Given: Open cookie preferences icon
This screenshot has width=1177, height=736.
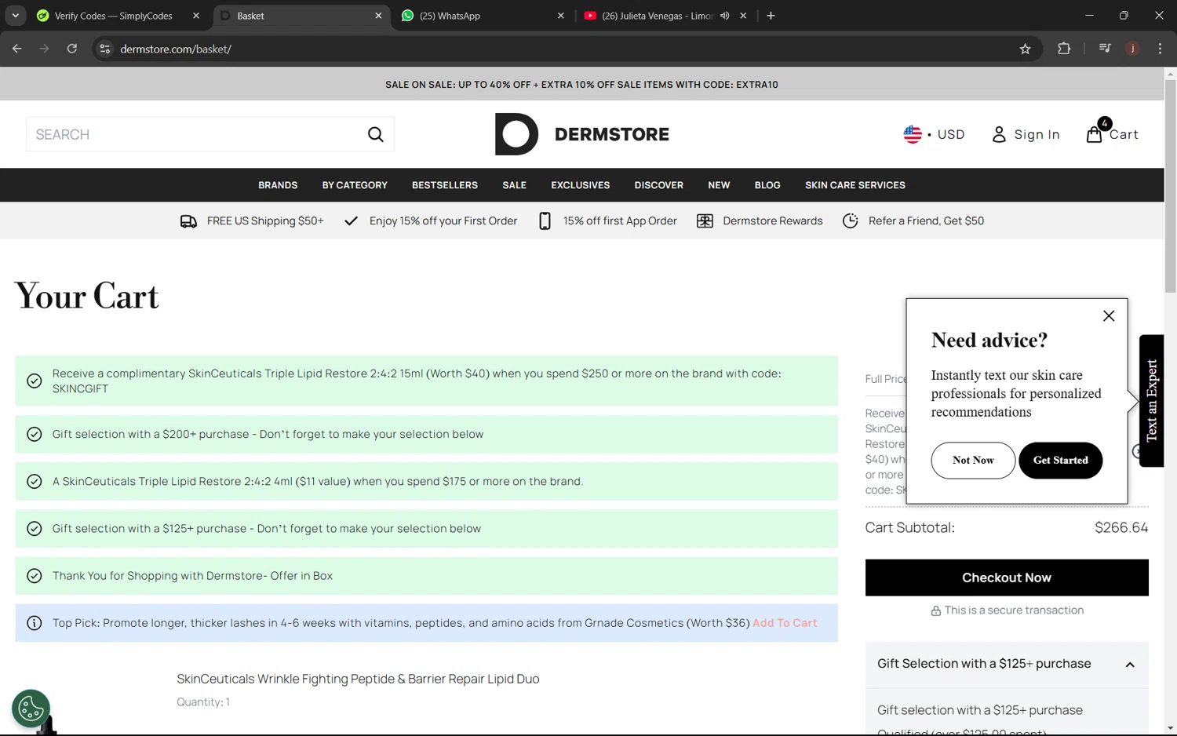Looking at the screenshot, I should click(31, 709).
